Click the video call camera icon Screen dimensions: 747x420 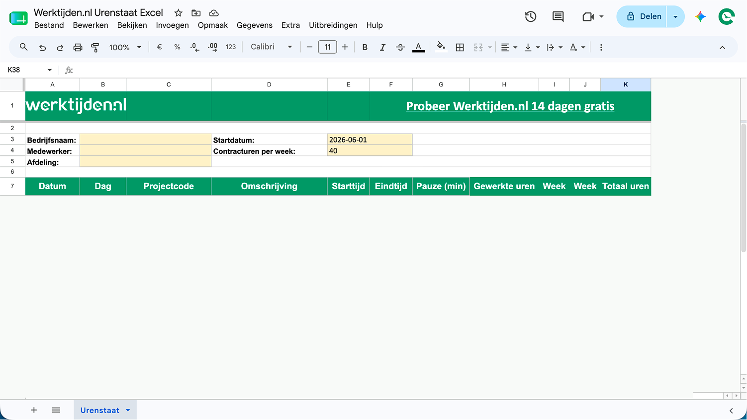[x=588, y=17]
